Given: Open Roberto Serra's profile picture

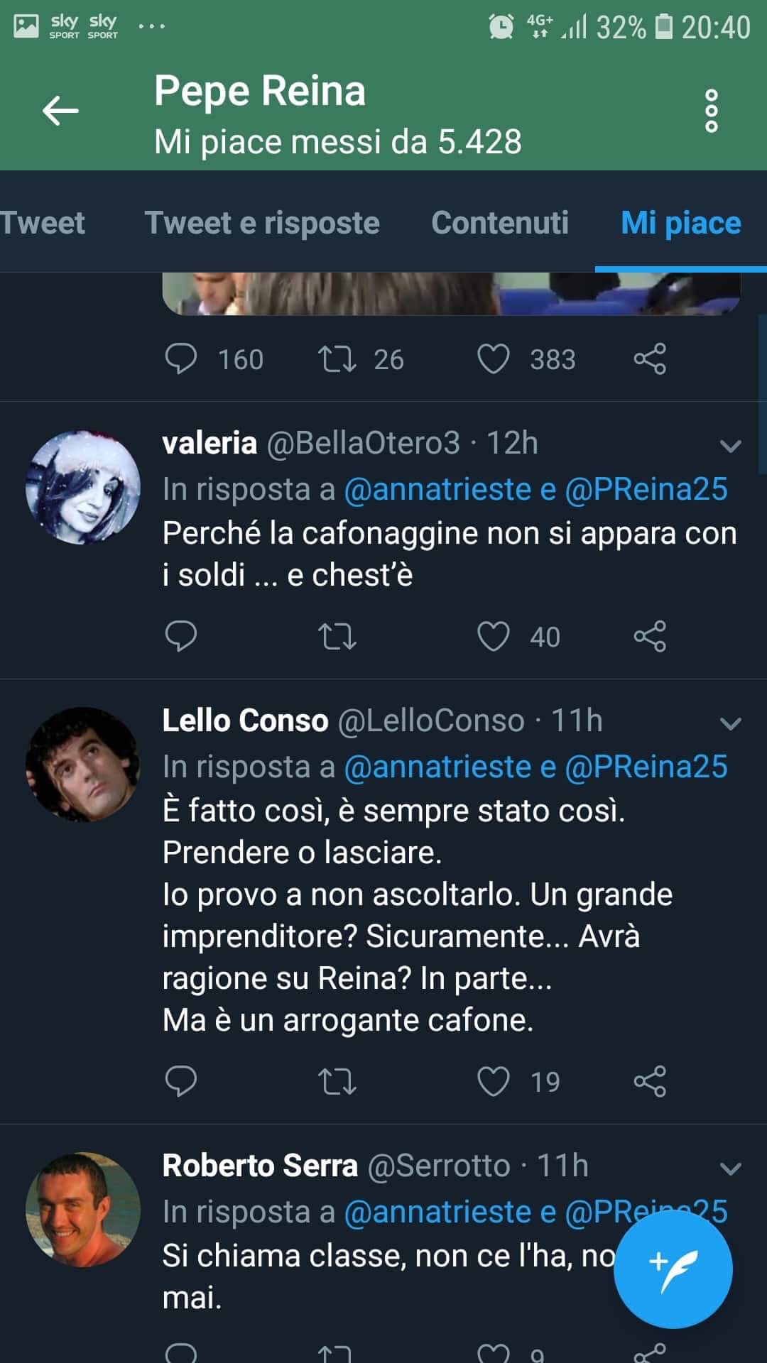Looking at the screenshot, I should 83,1209.
